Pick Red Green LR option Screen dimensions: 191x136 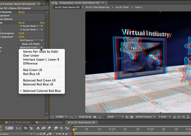coord(33,70)
